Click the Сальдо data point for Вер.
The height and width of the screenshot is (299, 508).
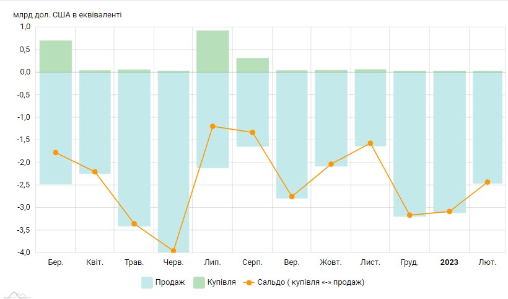click(x=292, y=197)
